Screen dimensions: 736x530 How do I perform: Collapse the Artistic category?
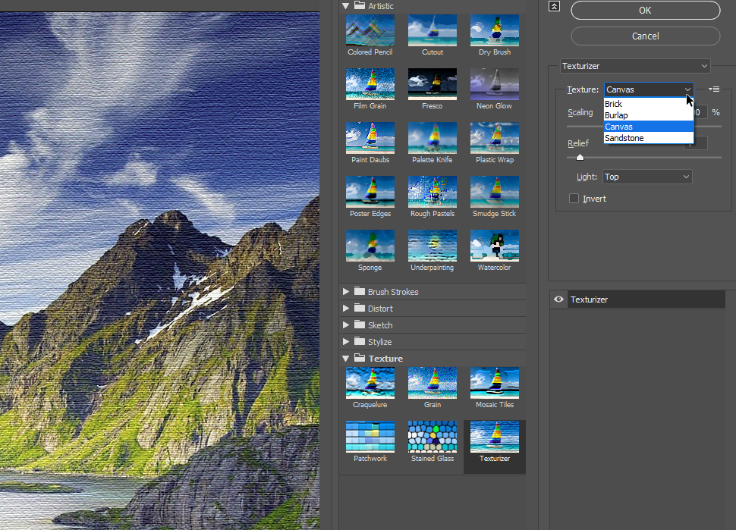point(344,5)
